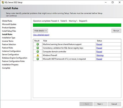
Task: Click the SQL Server Setup title bar icon
Action: tap(3, 2)
